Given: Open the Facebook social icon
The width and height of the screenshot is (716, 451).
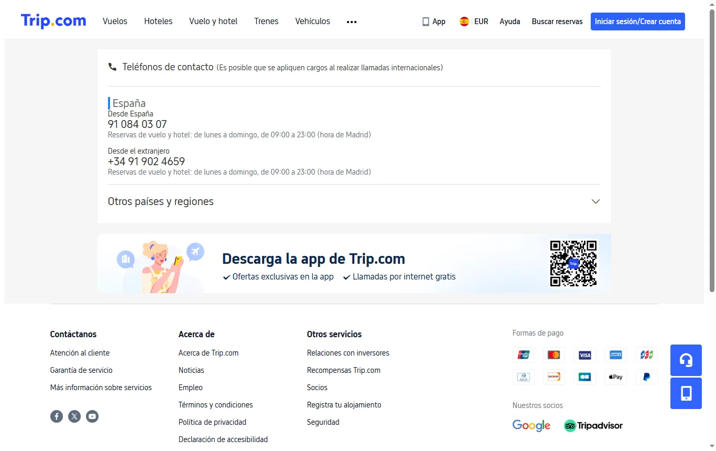Looking at the screenshot, I should coord(57,416).
